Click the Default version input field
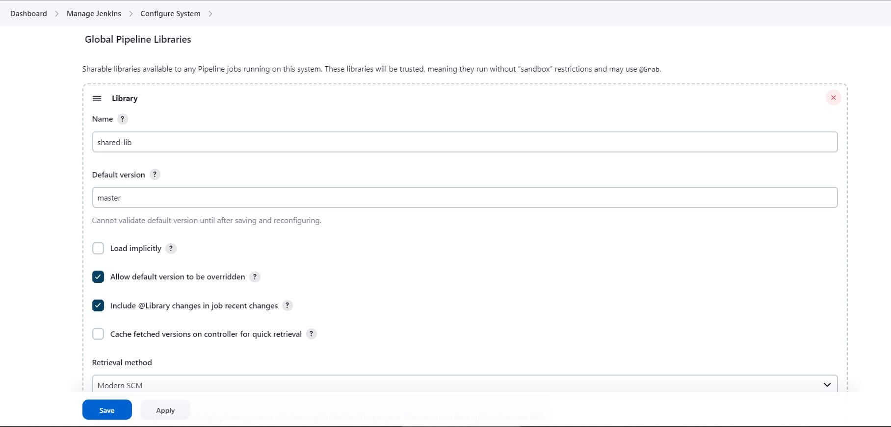 point(464,198)
